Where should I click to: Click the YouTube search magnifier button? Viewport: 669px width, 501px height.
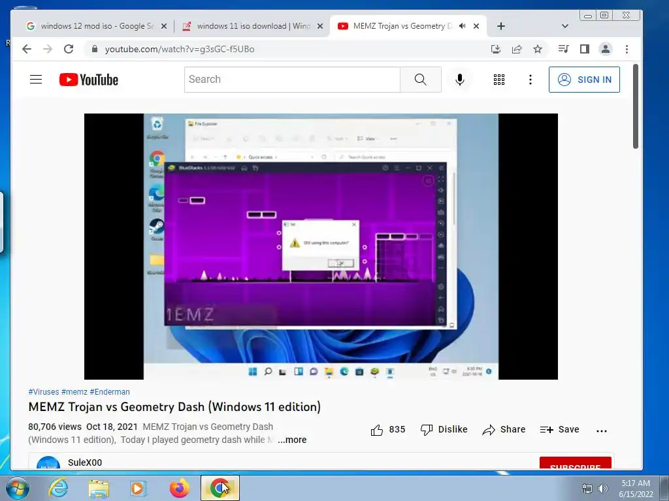(421, 79)
